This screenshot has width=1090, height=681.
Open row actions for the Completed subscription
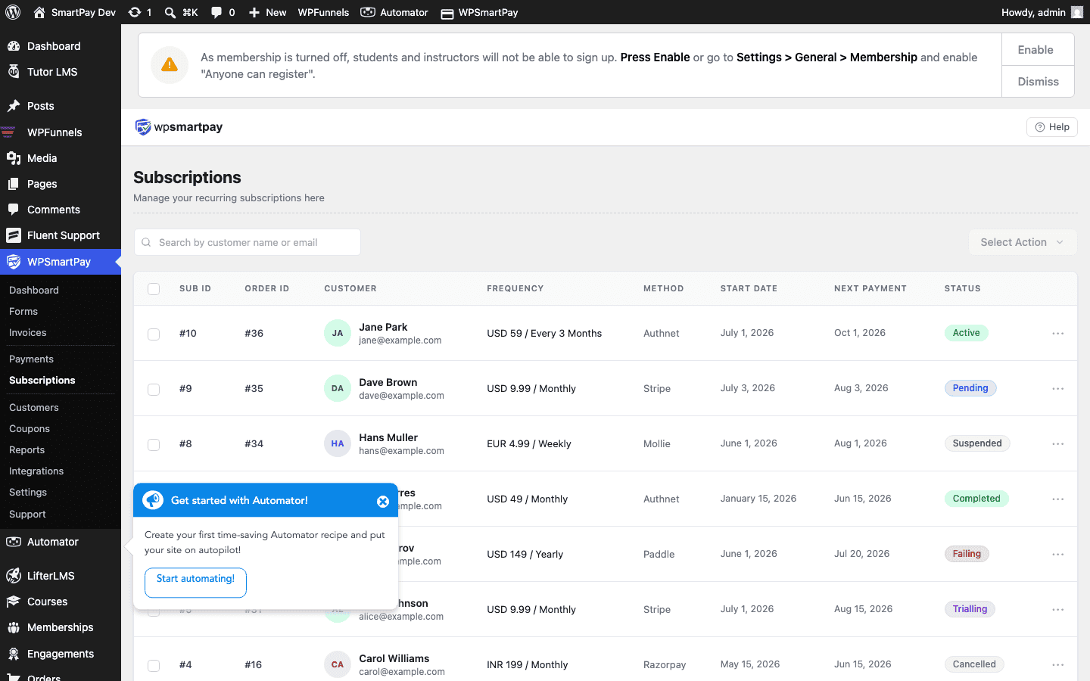pos(1058,499)
